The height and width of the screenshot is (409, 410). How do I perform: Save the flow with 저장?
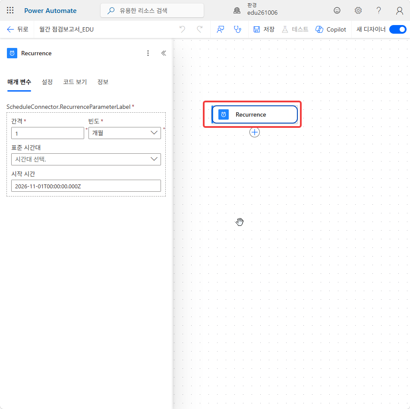click(x=264, y=29)
